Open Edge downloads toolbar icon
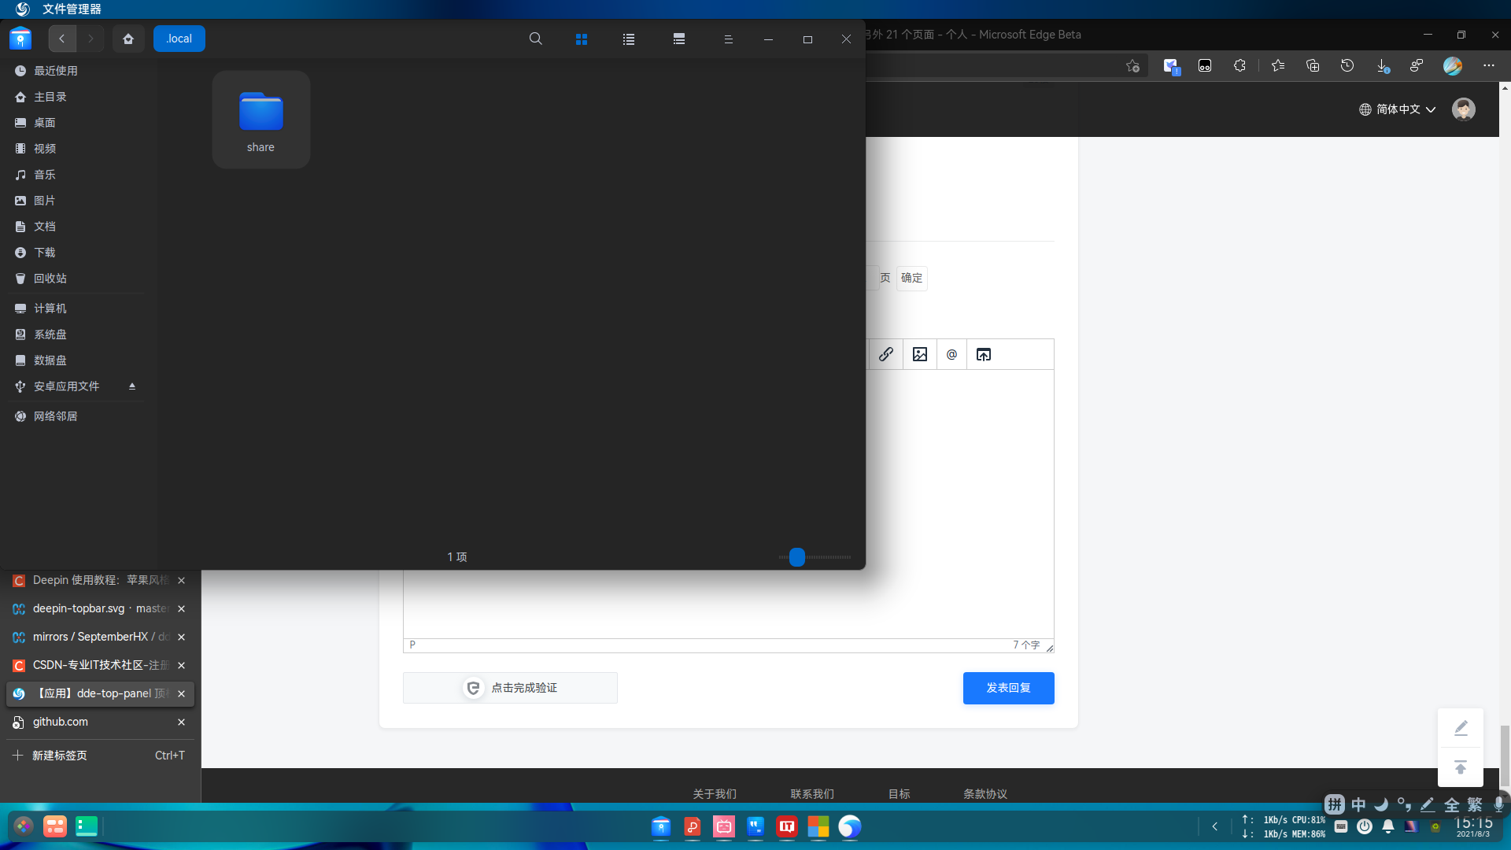 (x=1382, y=66)
